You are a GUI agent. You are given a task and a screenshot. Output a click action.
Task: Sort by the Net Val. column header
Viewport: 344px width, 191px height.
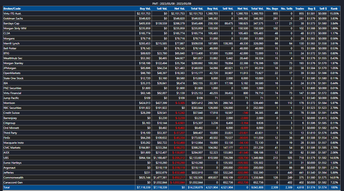coord(180,8)
